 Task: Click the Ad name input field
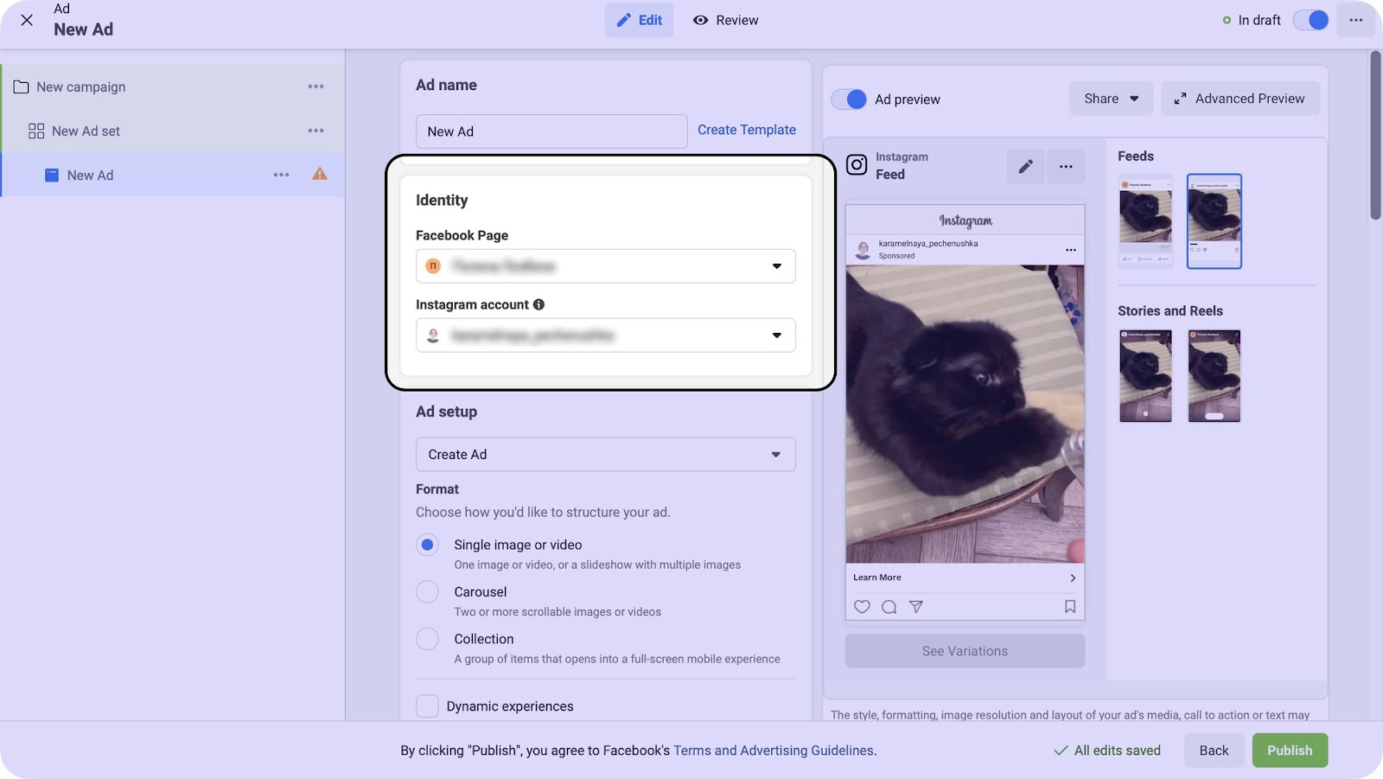551,131
